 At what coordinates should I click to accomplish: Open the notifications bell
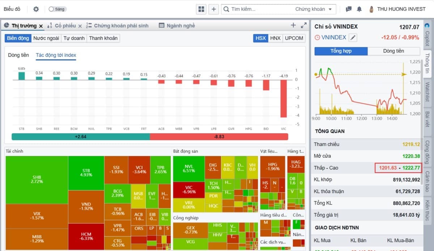[x=359, y=9]
